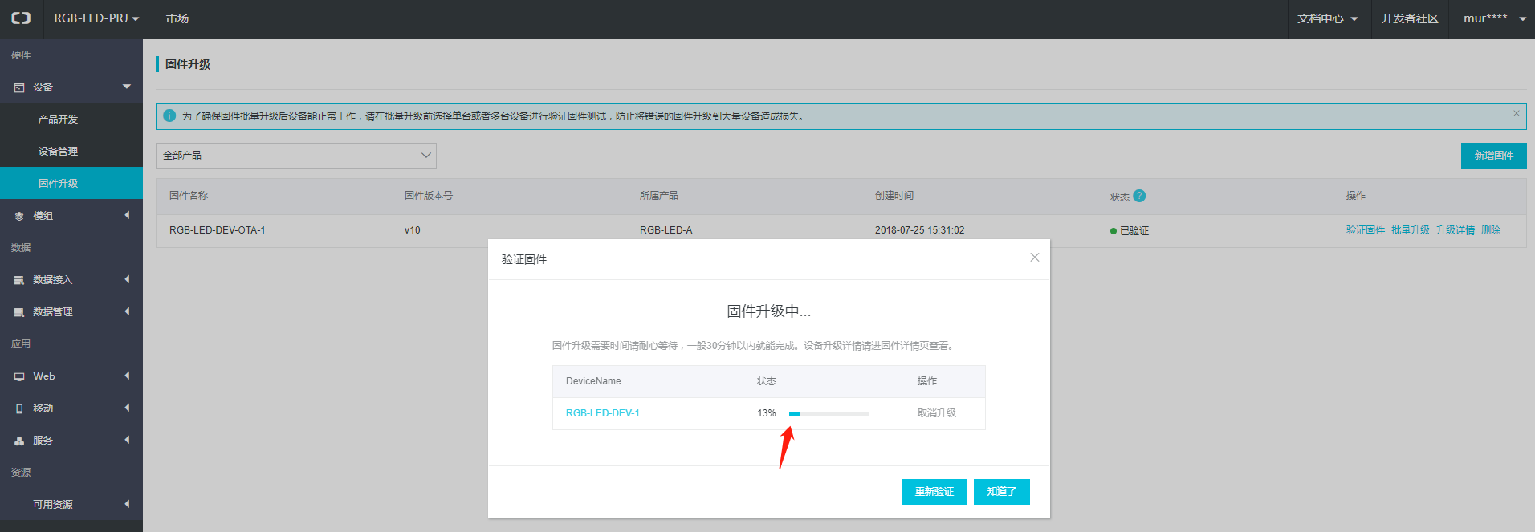1535x532 pixels.
Task: Close the 验证固件 dialog with X
Action: 1034,258
